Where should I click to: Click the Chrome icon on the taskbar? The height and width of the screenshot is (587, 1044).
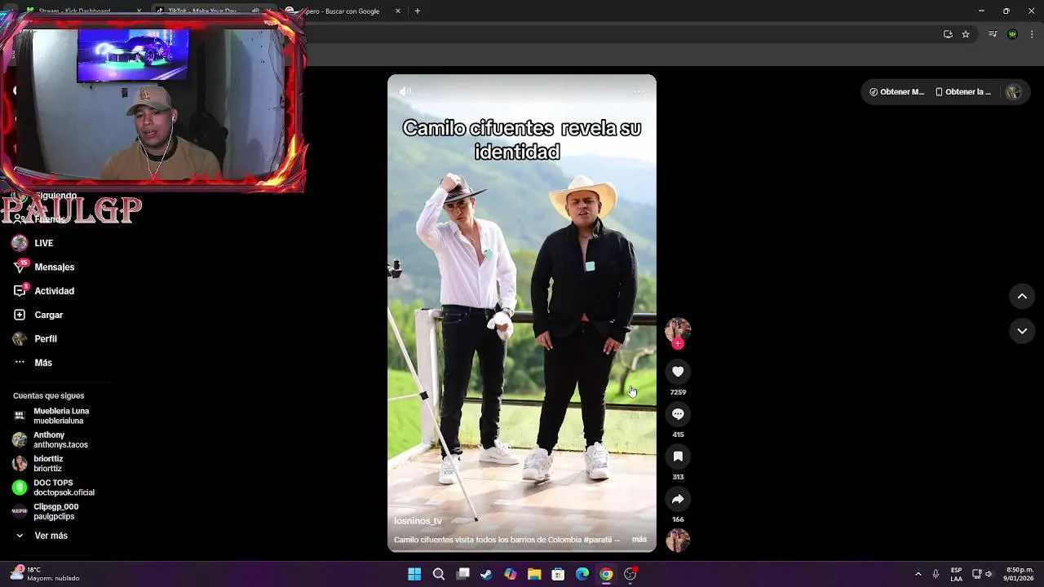click(x=606, y=574)
